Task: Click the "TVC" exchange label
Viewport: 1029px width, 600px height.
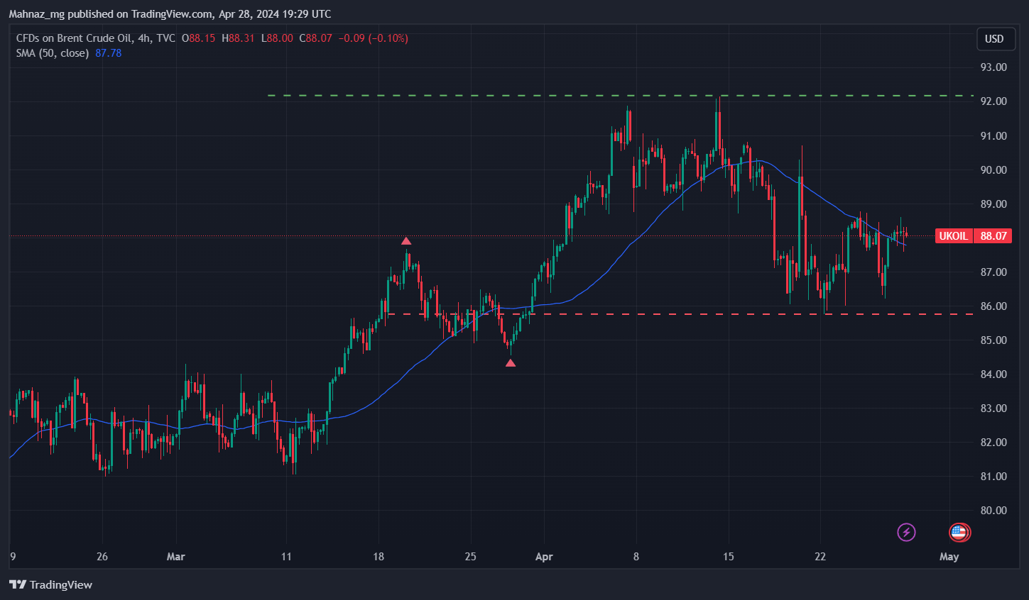Action: (x=165, y=38)
